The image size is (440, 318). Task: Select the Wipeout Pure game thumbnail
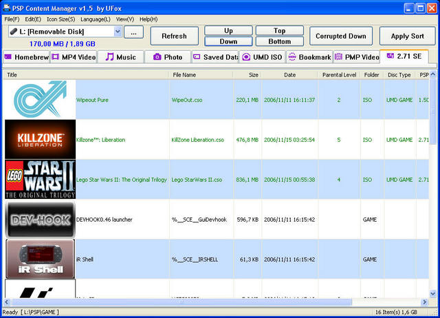(x=40, y=99)
